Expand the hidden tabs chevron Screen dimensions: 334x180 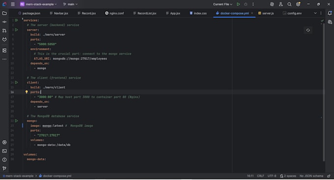(315, 13)
